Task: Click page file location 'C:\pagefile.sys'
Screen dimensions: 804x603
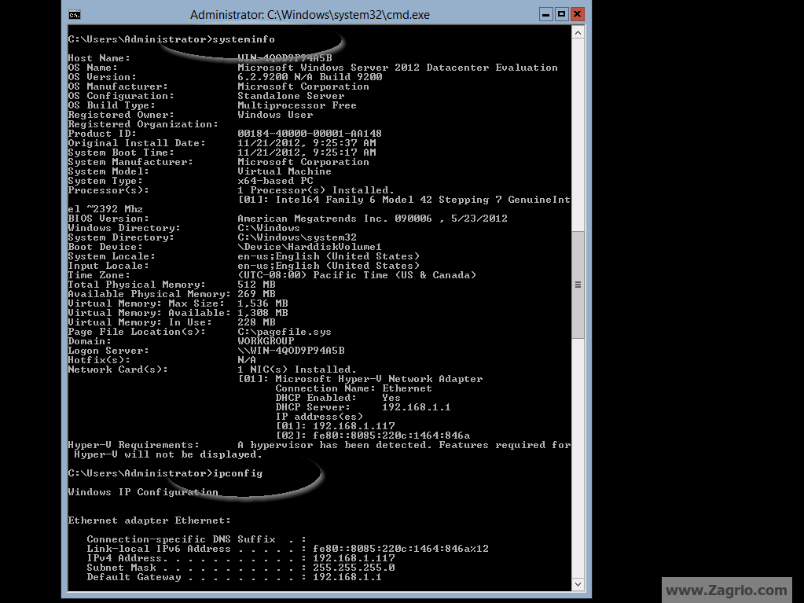Action: (284, 332)
